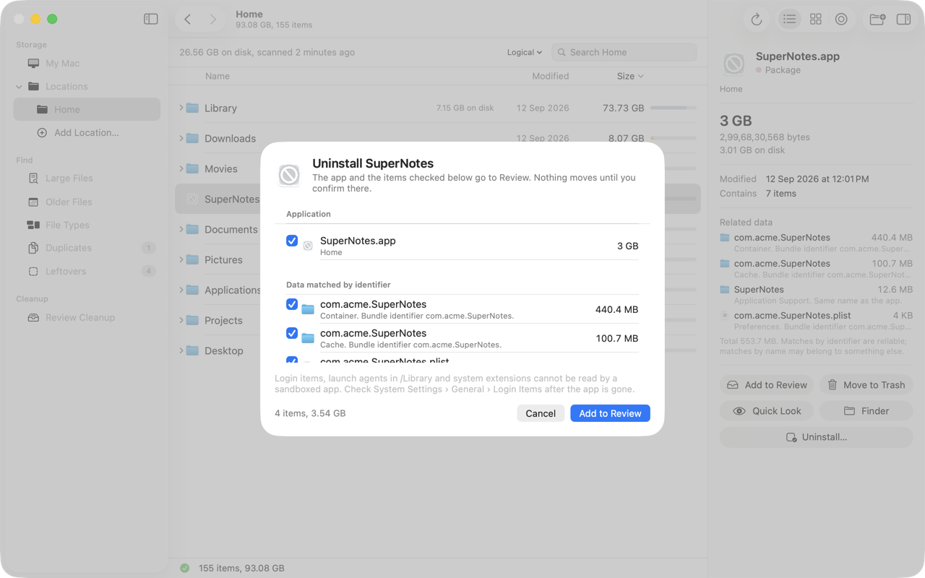
Task: Expand the Downloads folder row
Action: [181, 138]
